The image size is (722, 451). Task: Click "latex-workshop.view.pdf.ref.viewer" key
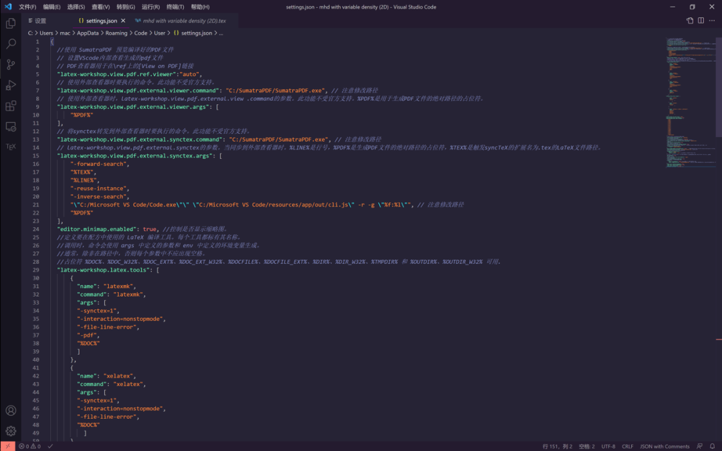click(x=118, y=74)
